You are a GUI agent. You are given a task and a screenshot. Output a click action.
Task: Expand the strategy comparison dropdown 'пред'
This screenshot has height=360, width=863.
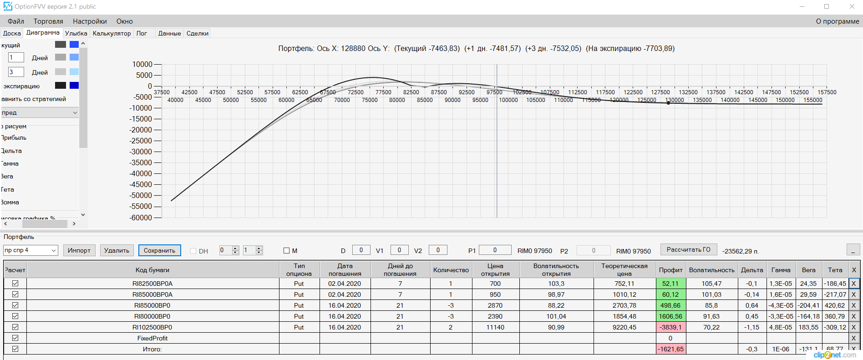coord(40,112)
